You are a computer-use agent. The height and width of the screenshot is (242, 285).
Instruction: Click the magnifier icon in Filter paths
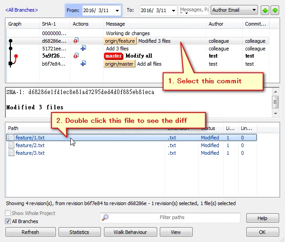pyautogui.click(x=105, y=218)
